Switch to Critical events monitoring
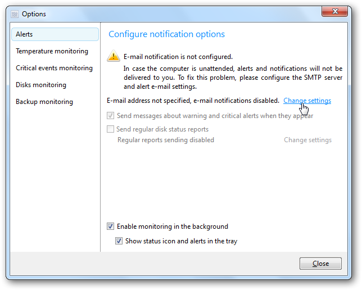Viewport: 362px width, 290px height. [55, 68]
